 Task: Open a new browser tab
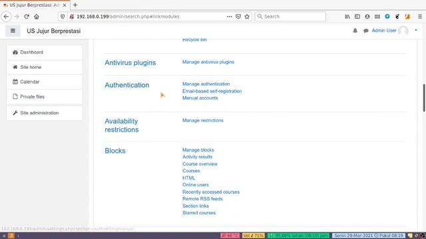click(x=75, y=5)
